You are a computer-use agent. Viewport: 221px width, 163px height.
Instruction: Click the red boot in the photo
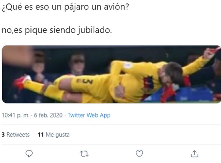click(21, 82)
